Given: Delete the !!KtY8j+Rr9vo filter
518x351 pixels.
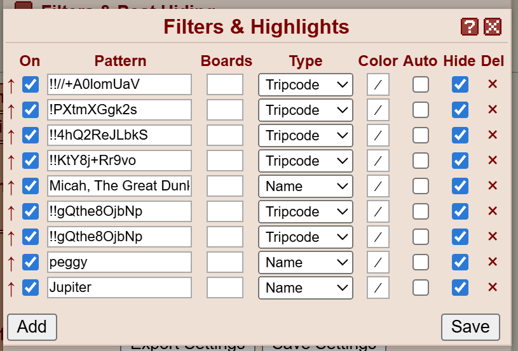Looking at the screenshot, I should tap(493, 160).
